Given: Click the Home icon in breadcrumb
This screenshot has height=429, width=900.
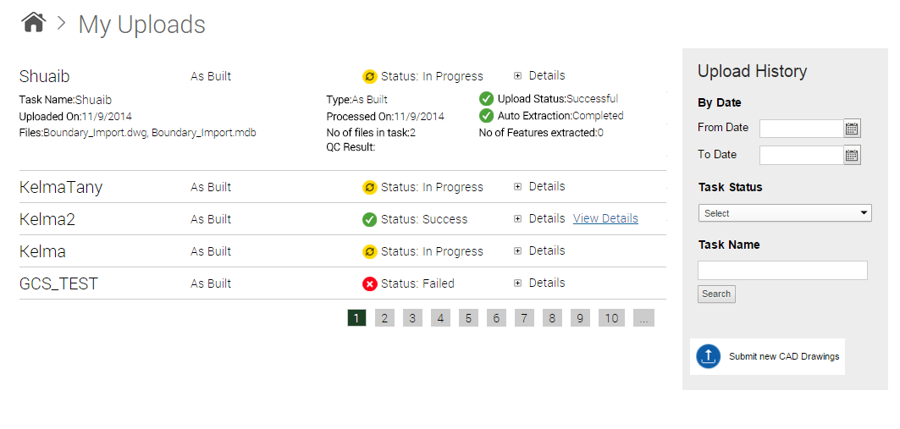Looking at the screenshot, I should pyautogui.click(x=33, y=23).
